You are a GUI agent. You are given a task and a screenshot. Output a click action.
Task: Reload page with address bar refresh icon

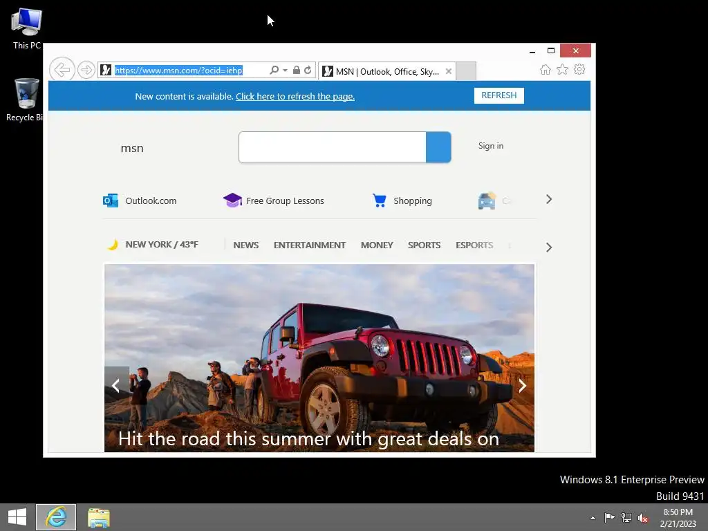click(x=308, y=70)
